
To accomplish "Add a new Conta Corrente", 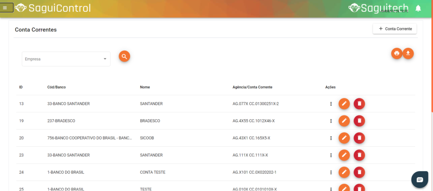I will [x=395, y=29].
